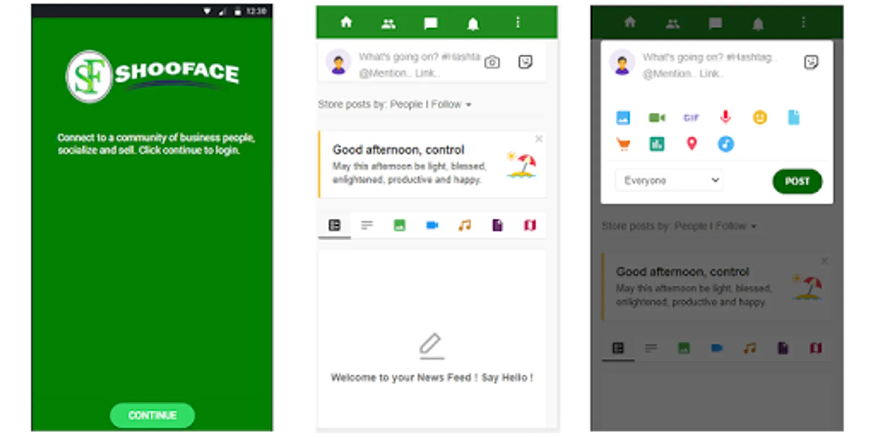Screen dimensions: 876x438
Task: Select the music tab in the news feed filter row
Action: pyautogui.click(x=465, y=225)
